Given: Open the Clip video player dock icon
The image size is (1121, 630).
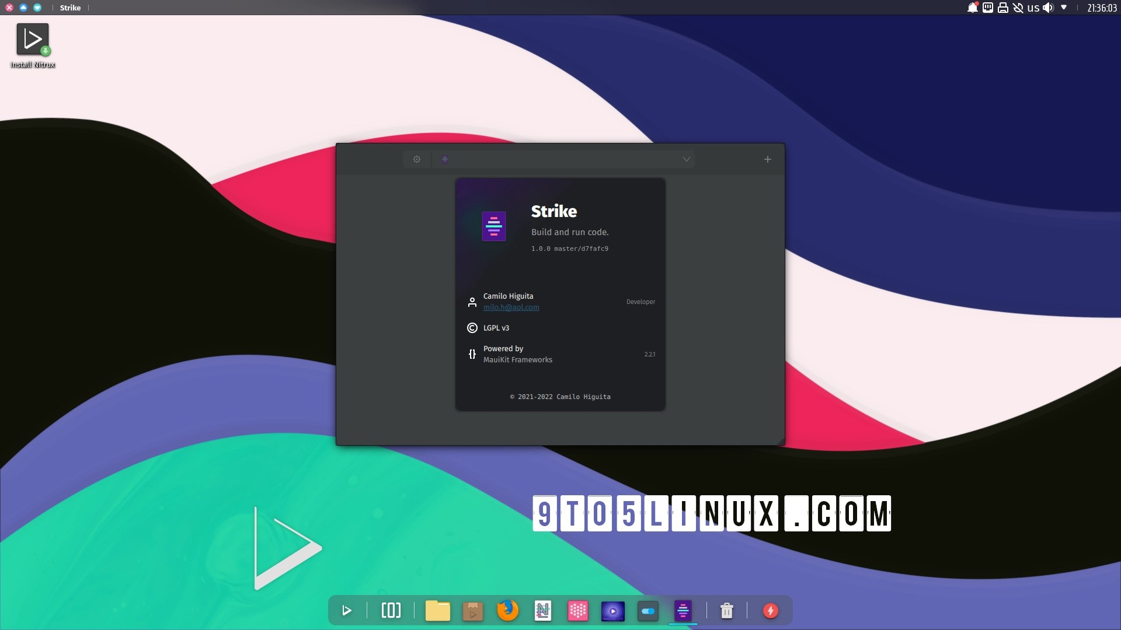Looking at the screenshot, I should 612,611.
